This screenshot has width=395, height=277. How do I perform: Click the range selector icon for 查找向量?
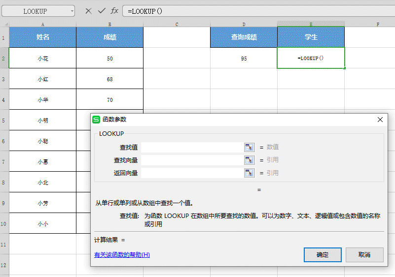(x=249, y=160)
